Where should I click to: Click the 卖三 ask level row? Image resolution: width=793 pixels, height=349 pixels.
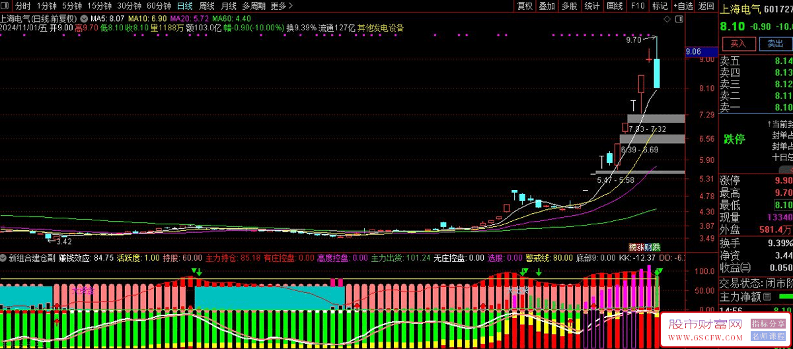pos(756,84)
